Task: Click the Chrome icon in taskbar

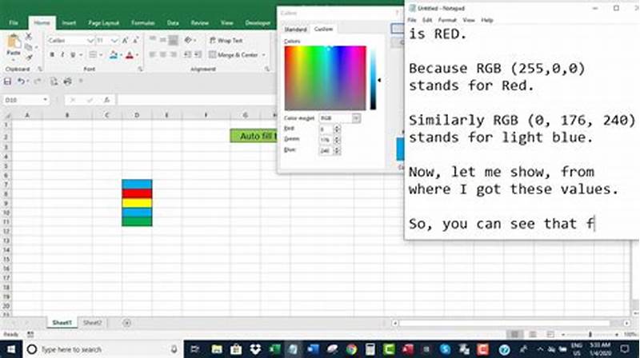Action: click(351, 349)
